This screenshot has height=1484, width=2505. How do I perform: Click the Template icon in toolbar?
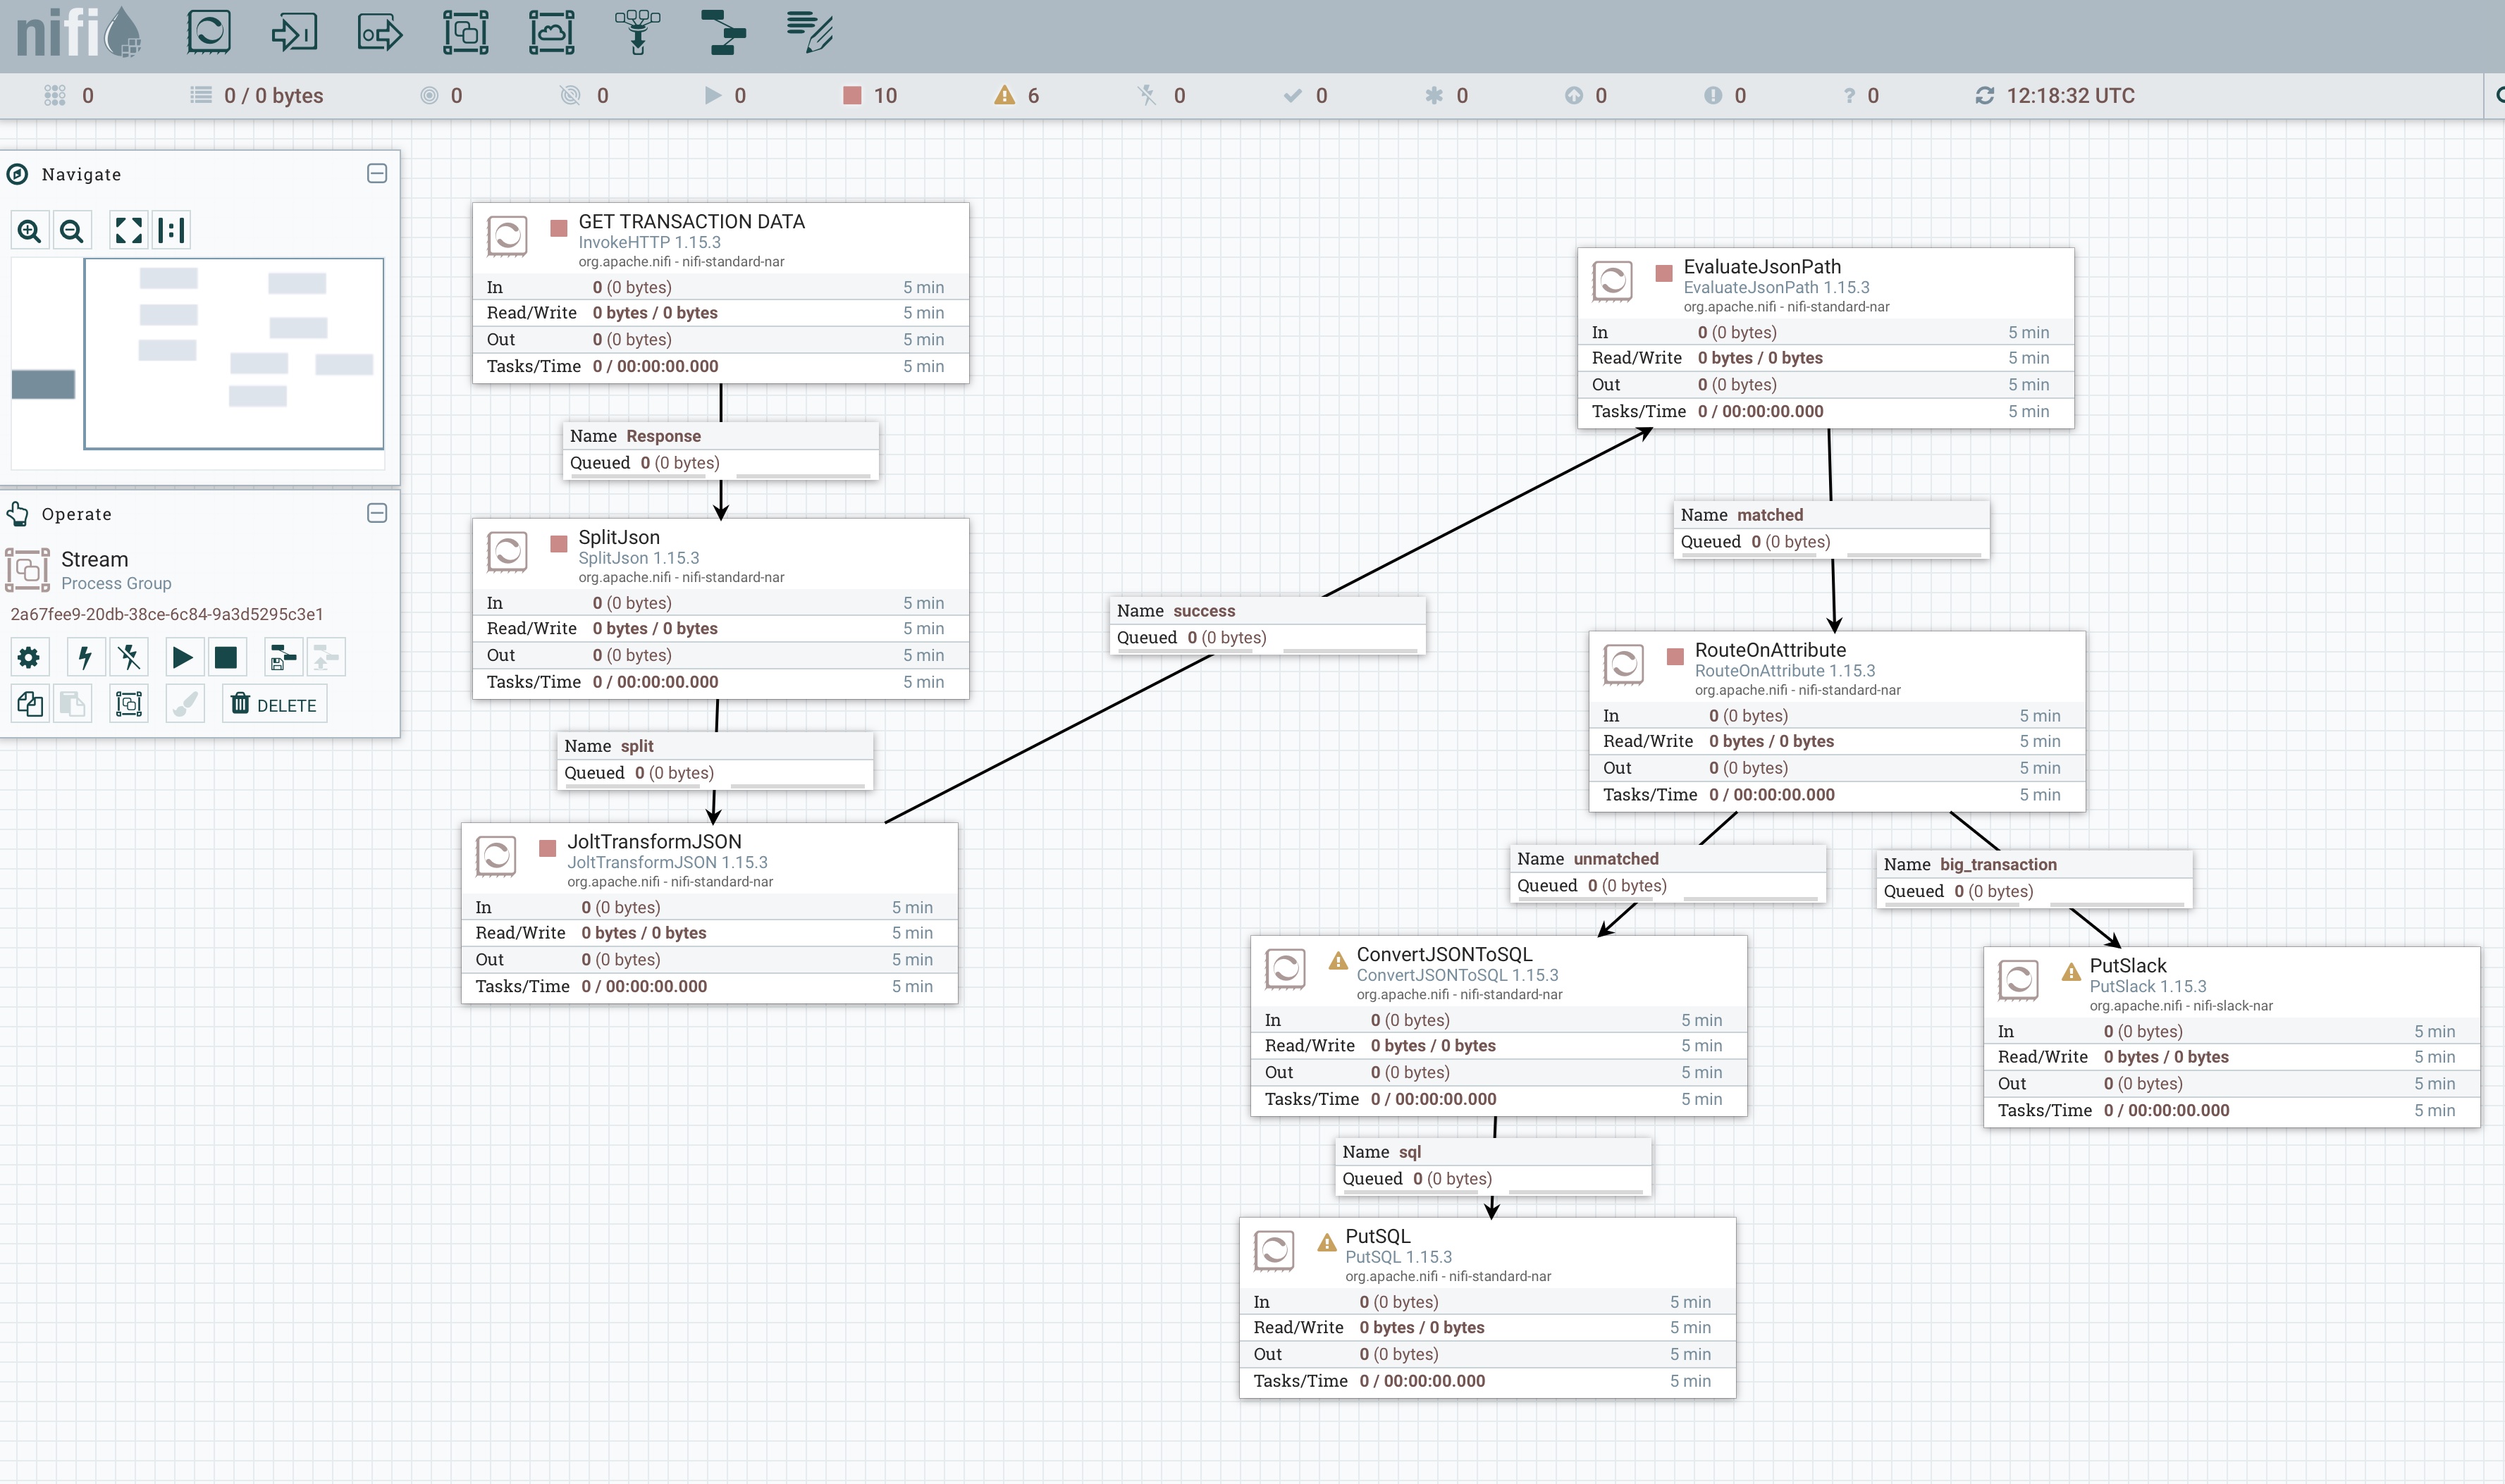723,32
